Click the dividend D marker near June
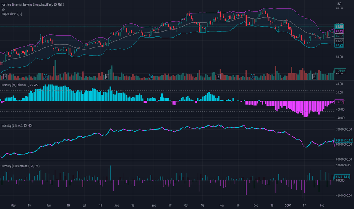354x209 pixels. 46,77
